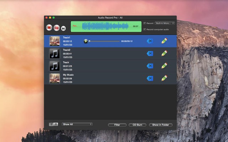The width and height of the screenshot is (228, 142).
Task: Disable the Record computer audio checkbox
Action: [144, 29]
